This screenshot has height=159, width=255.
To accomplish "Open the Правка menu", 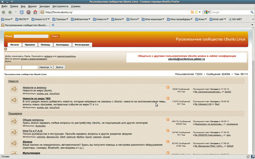I will [x=14, y=6].
